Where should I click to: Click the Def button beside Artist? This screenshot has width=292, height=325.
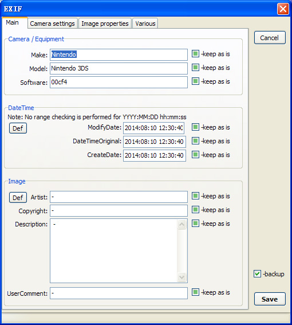point(18,197)
